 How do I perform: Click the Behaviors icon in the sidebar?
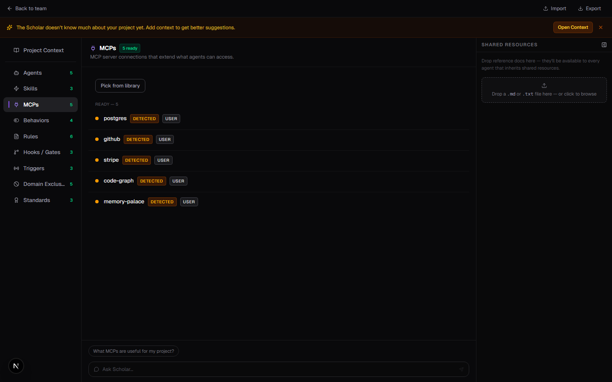click(16, 121)
